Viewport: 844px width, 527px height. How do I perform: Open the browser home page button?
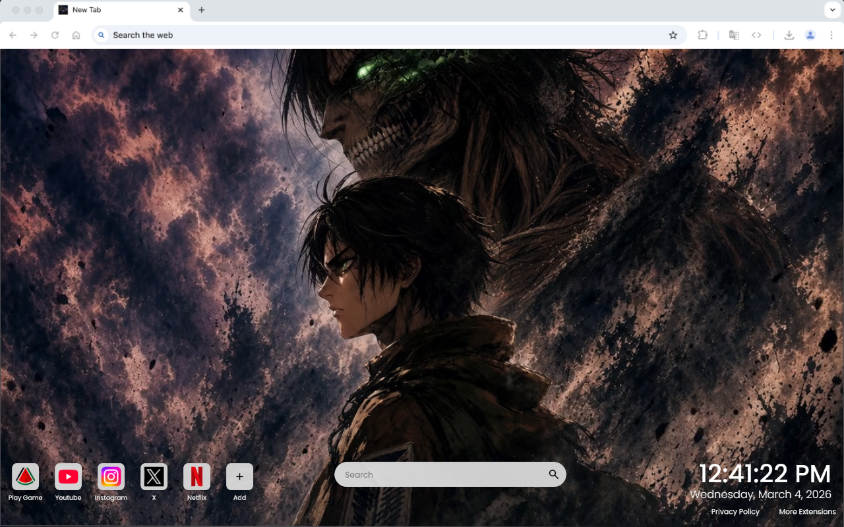point(76,35)
